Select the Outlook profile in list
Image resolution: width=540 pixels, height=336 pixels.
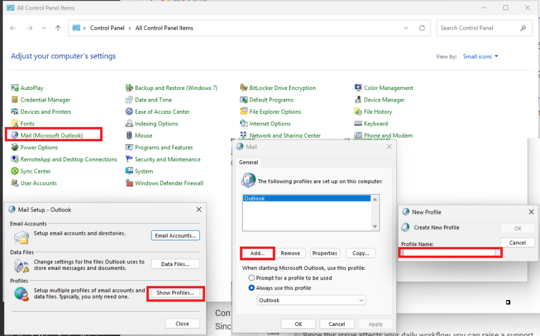tap(306, 198)
